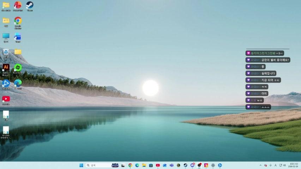Image resolution: width=301 pixels, height=169 pixels.
Task: Open the yellow folder beside Recycle Bin
Action: coord(18,52)
